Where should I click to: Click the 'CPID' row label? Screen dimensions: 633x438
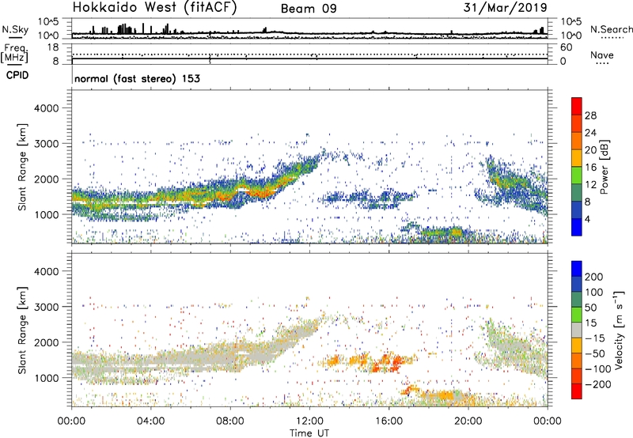[x=17, y=75]
